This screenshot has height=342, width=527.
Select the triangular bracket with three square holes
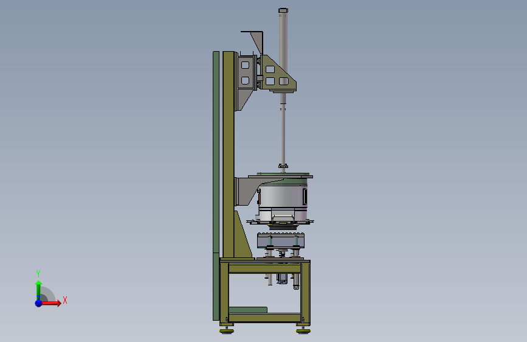pos(278,74)
